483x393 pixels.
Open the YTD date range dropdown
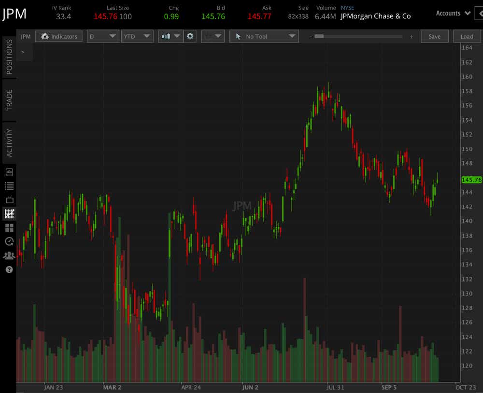click(x=137, y=36)
